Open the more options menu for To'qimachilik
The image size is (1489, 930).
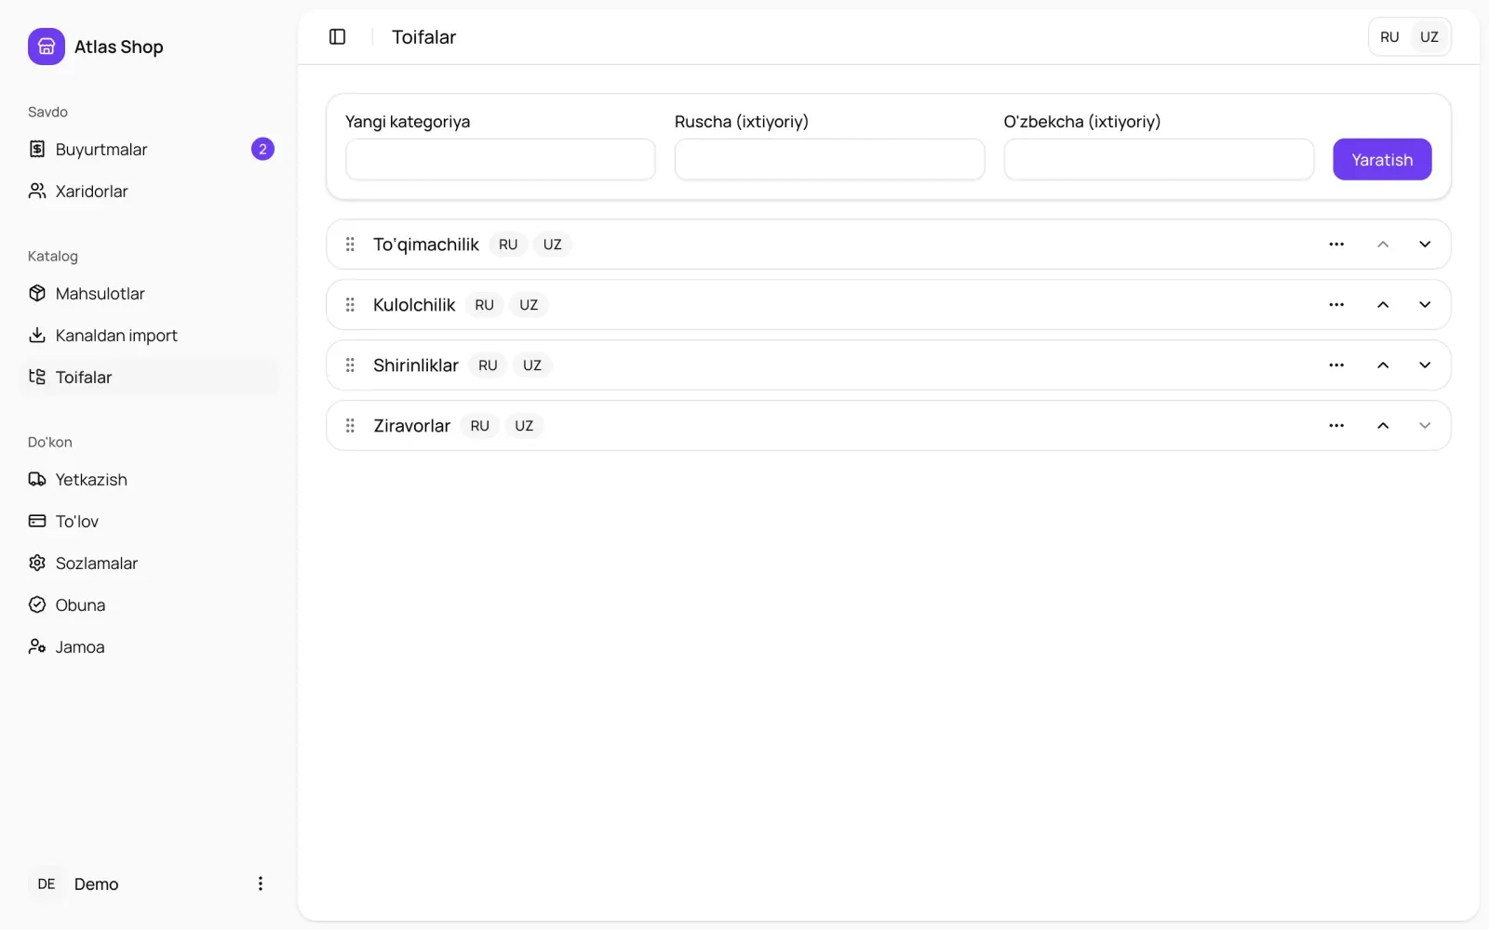tap(1336, 245)
